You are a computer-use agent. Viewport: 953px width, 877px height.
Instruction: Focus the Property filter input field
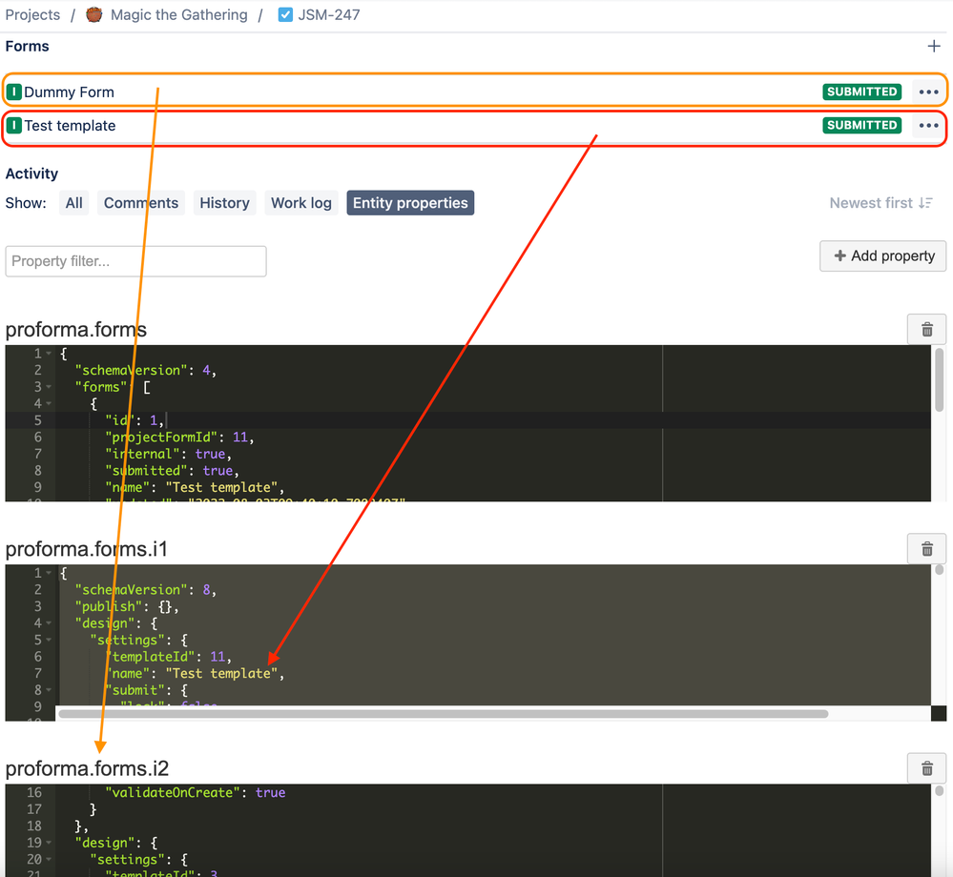pyautogui.click(x=135, y=261)
